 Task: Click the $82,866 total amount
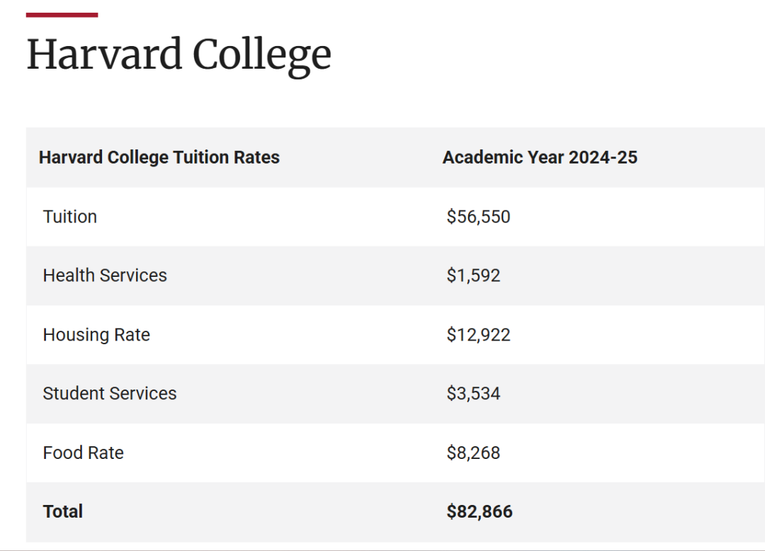(480, 511)
